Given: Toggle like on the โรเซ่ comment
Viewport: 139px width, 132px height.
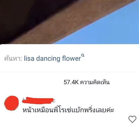Looking at the screenshot, I should click(x=132, y=119).
